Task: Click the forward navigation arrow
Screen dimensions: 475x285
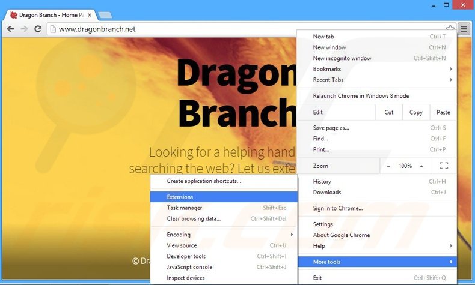Action: (x=24, y=29)
